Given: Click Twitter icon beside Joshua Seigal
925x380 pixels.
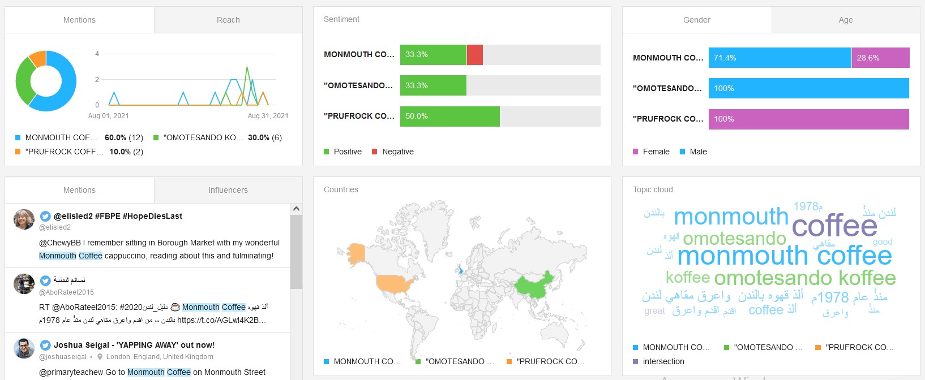Looking at the screenshot, I should click(45, 345).
